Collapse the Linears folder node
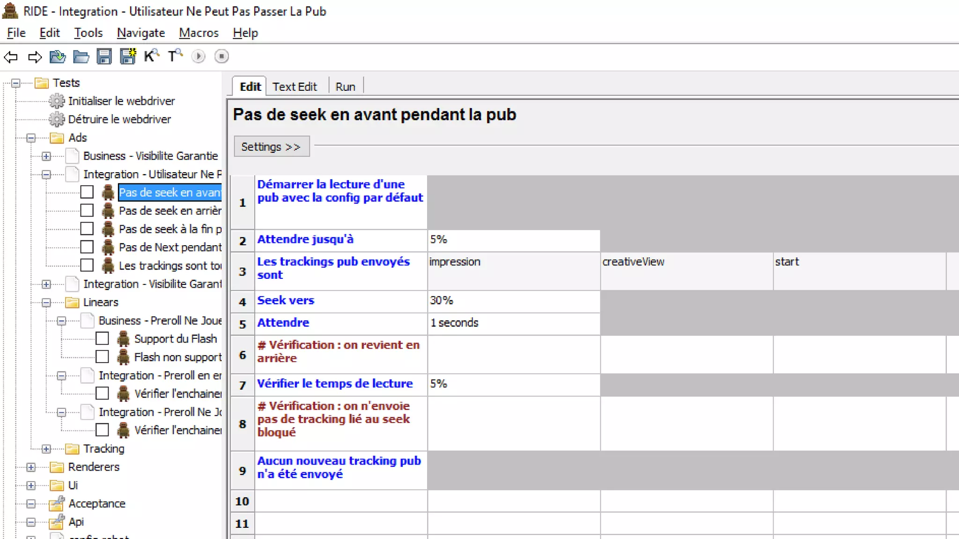959x539 pixels. coord(46,303)
